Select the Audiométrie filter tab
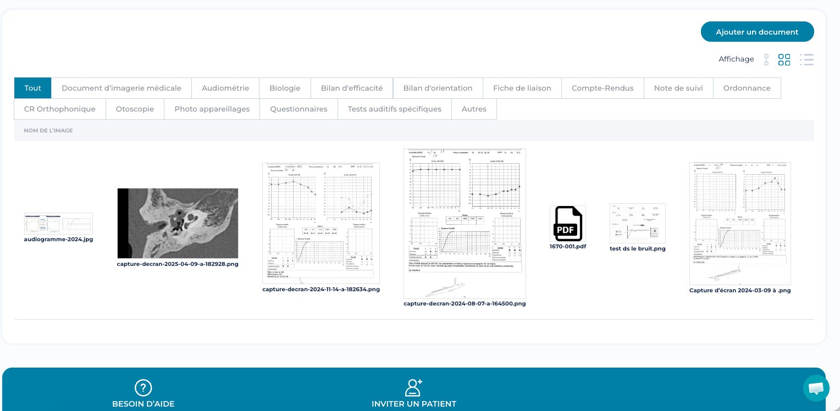Screen dimensions: 840x411 [x=225, y=88]
